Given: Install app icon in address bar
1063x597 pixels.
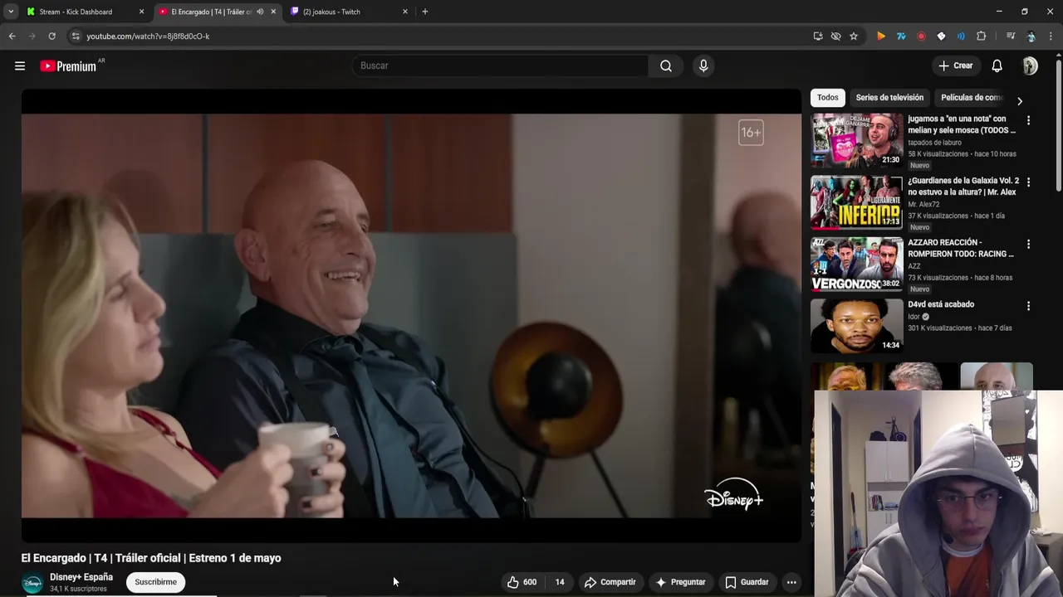Looking at the screenshot, I should click(818, 36).
